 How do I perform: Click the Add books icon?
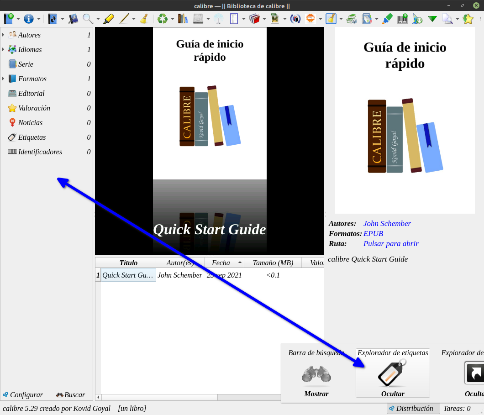click(x=9, y=19)
